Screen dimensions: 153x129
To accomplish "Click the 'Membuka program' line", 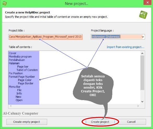I will click(20, 57).
